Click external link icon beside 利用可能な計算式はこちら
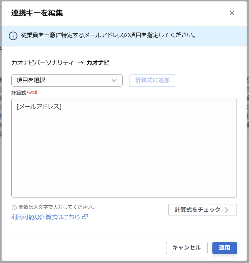 coord(85,217)
